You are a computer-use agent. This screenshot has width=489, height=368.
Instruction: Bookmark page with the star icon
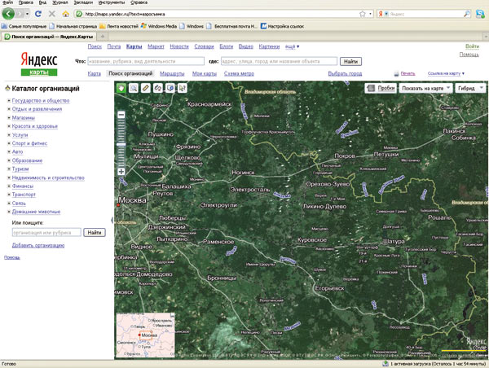pos(362,14)
